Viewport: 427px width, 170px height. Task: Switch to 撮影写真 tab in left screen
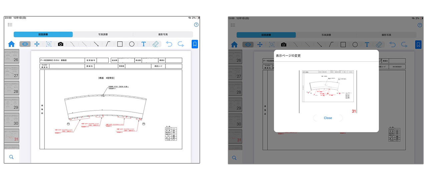(163, 34)
